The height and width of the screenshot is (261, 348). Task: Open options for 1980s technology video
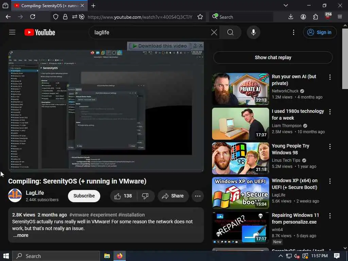pos(330,111)
